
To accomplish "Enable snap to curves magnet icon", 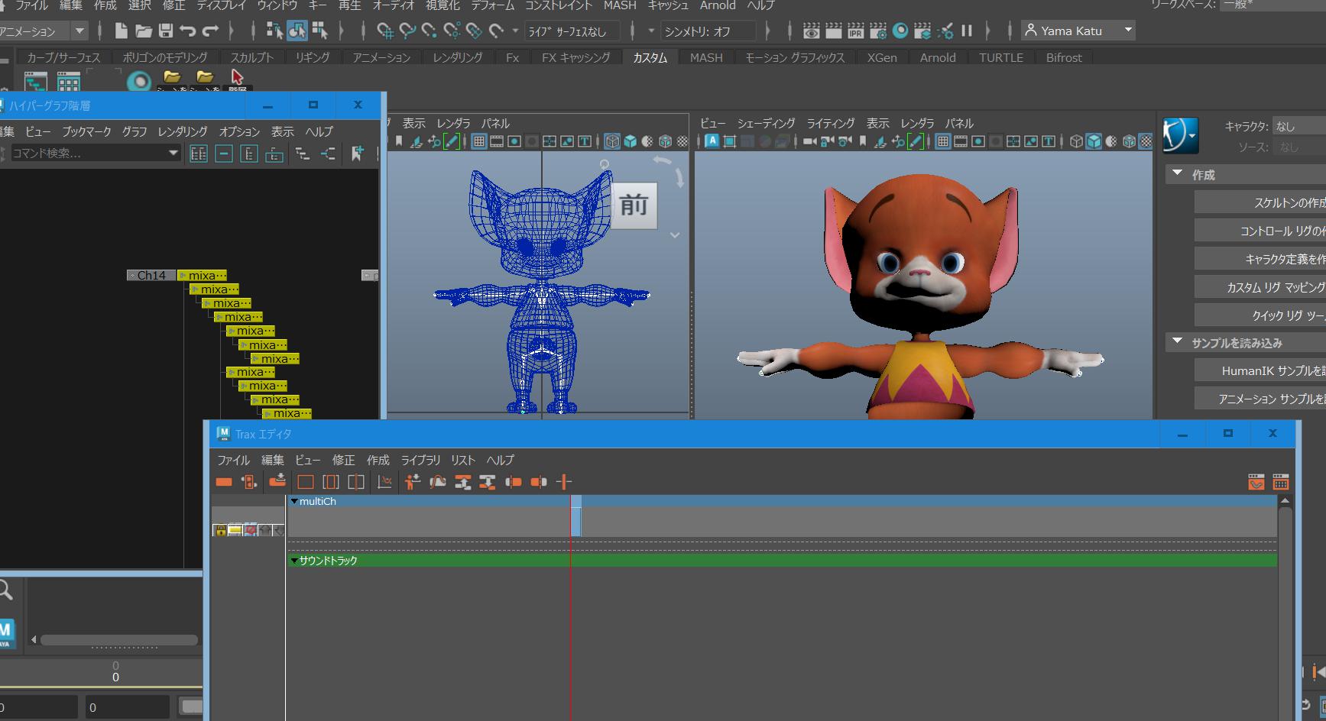I will 407,31.
